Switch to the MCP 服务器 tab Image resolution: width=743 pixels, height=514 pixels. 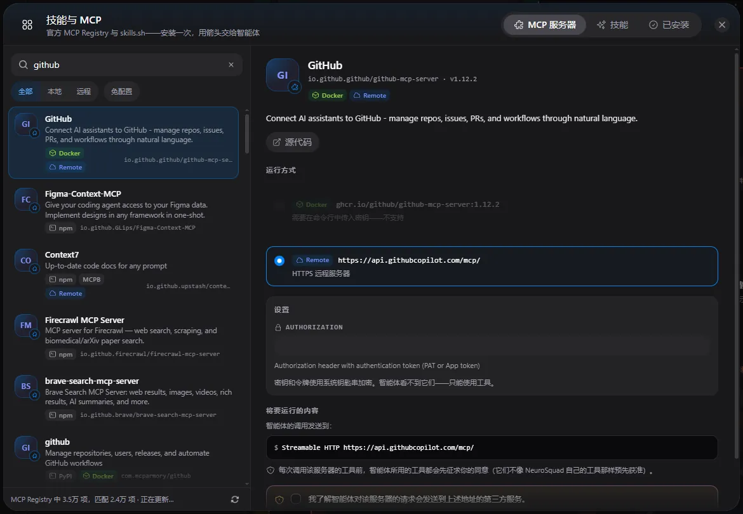click(545, 25)
